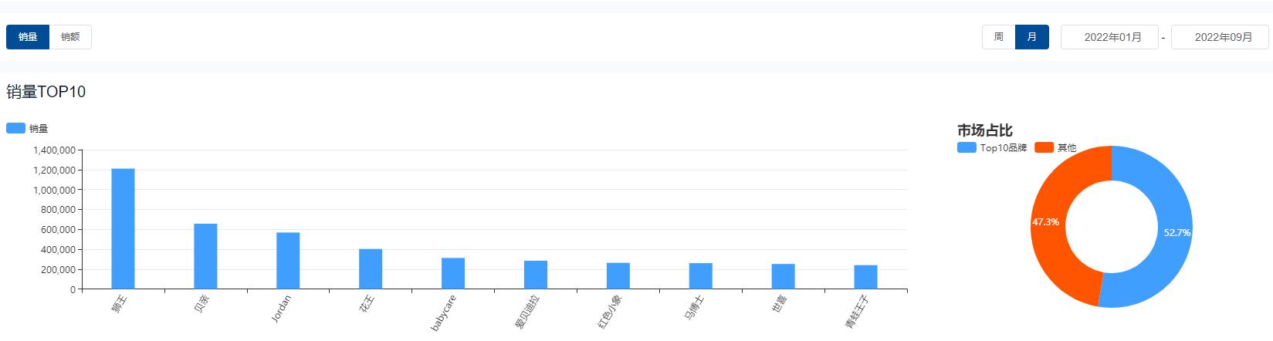Click the 狮王 bar in chart
Screen dimensions: 1273x341
coord(123,228)
